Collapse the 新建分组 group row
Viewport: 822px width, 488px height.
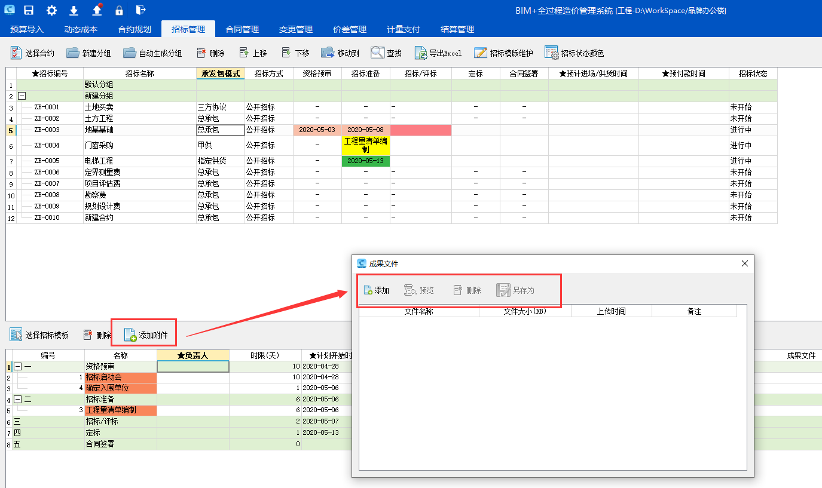[x=22, y=96]
